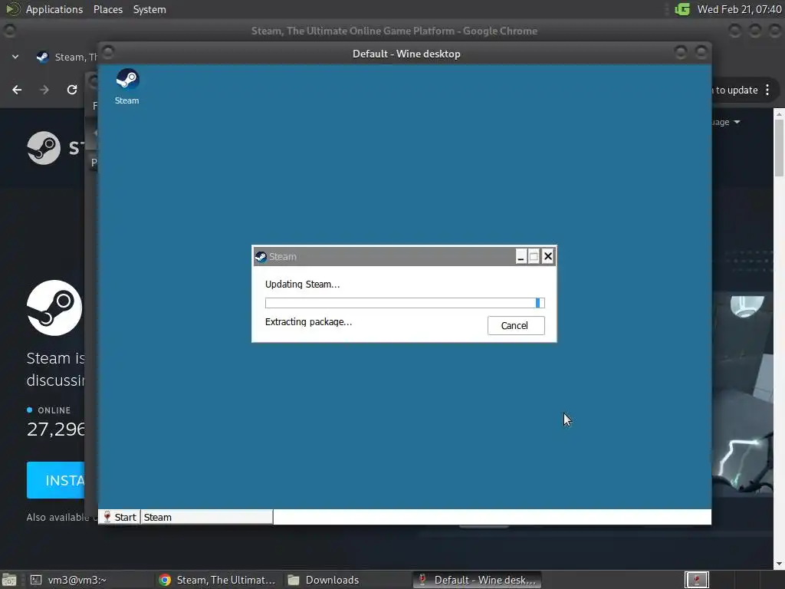Click the 'Also available' text on webpage

[x=57, y=518]
